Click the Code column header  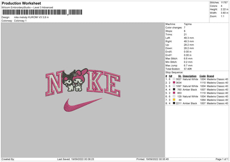[x=202, y=76]
